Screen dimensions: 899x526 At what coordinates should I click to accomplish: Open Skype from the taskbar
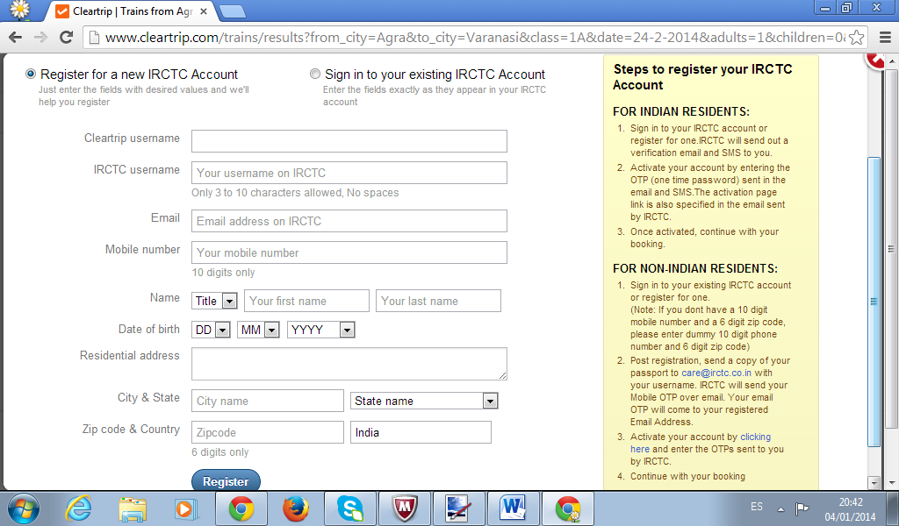click(x=350, y=508)
